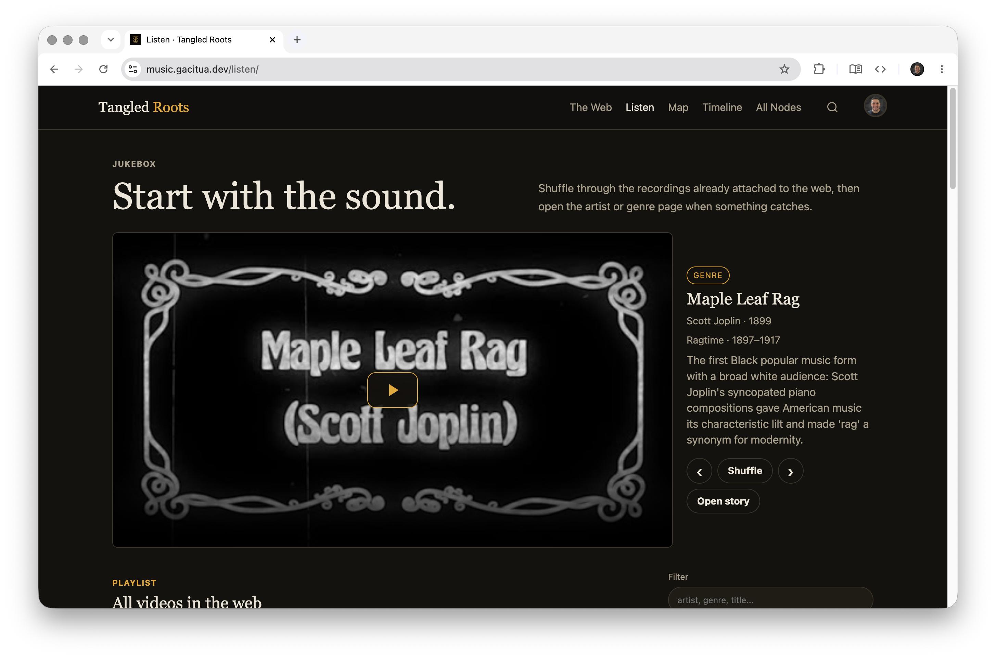Go to the previous jukebox track

click(699, 471)
